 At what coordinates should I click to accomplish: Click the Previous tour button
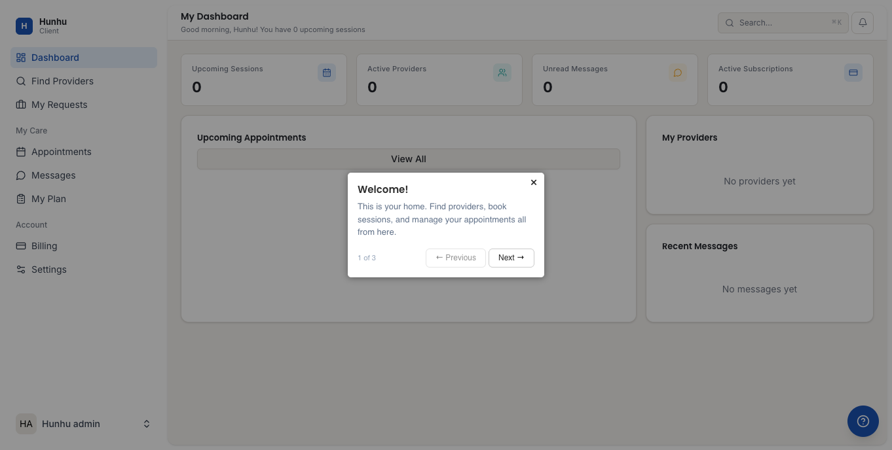456,258
